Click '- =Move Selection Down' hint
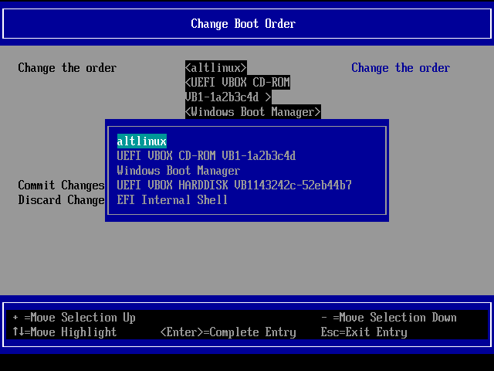Viewport: 494px width, 371px height. tap(389, 318)
